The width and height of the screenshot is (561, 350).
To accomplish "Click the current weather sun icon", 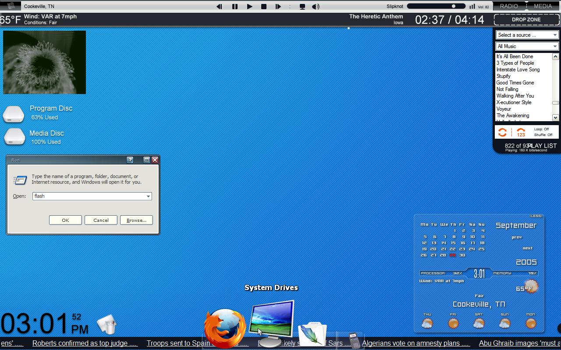I will (x=531, y=287).
